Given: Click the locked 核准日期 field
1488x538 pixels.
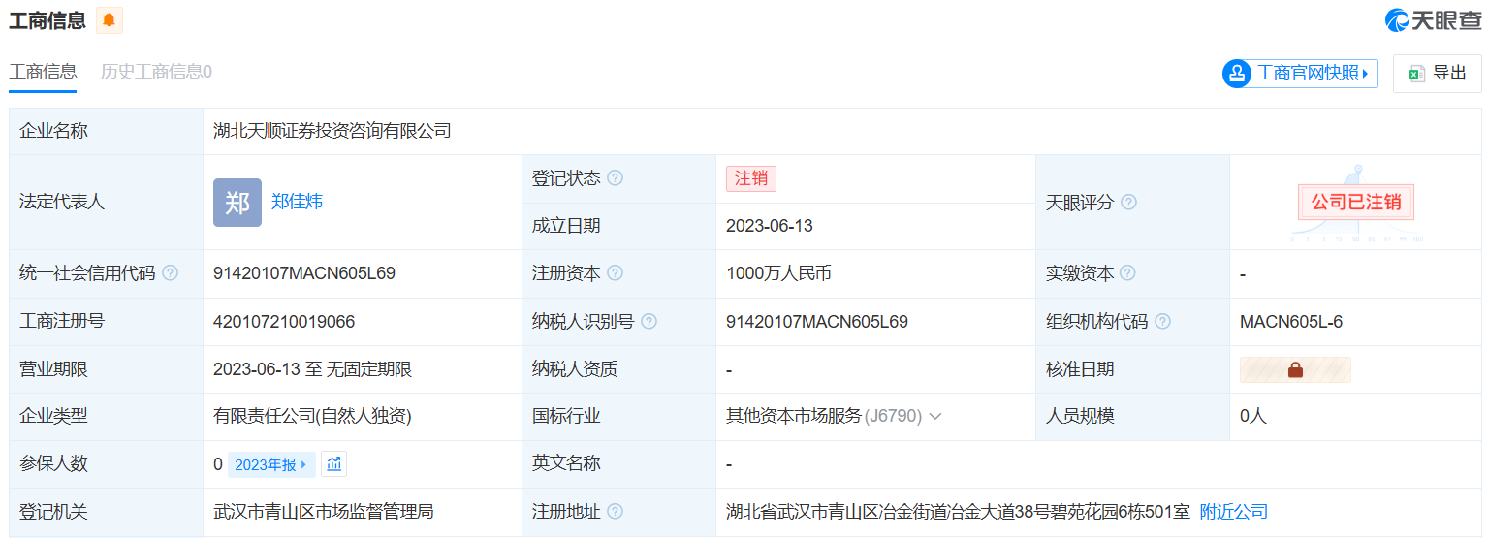Looking at the screenshot, I should (x=1294, y=369).
